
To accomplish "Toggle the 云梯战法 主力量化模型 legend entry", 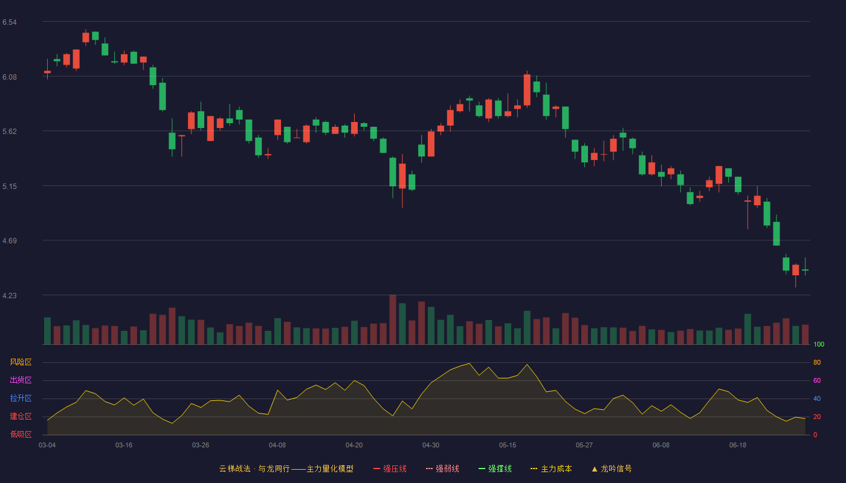I will point(286,469).
